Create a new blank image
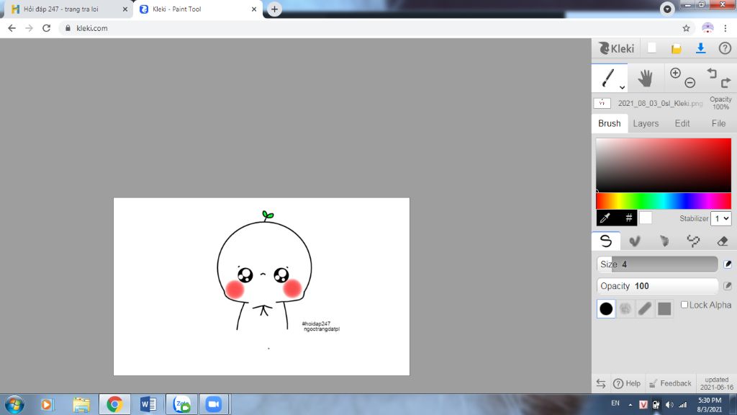737x415 pixels. coord(651,48)
